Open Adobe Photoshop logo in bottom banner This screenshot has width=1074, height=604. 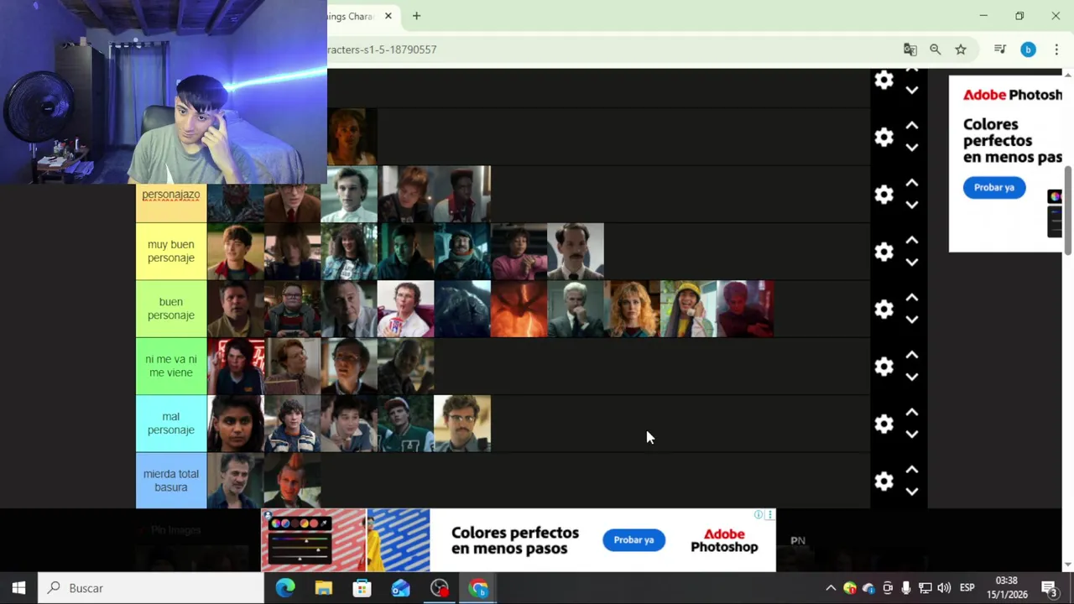(724, 540)
